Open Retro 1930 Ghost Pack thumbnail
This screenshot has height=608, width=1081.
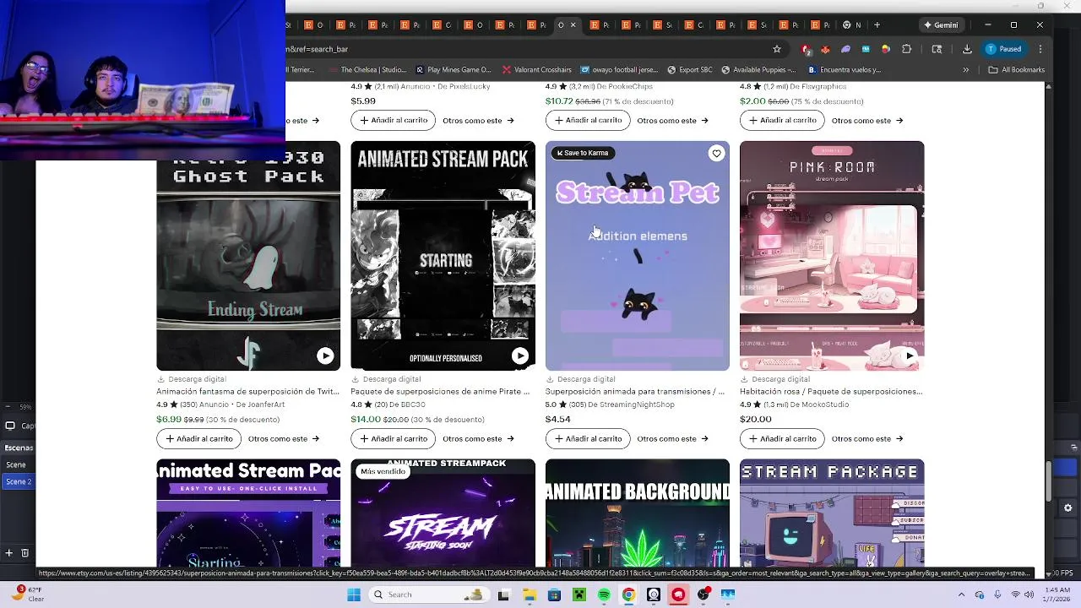pos(248,256)
